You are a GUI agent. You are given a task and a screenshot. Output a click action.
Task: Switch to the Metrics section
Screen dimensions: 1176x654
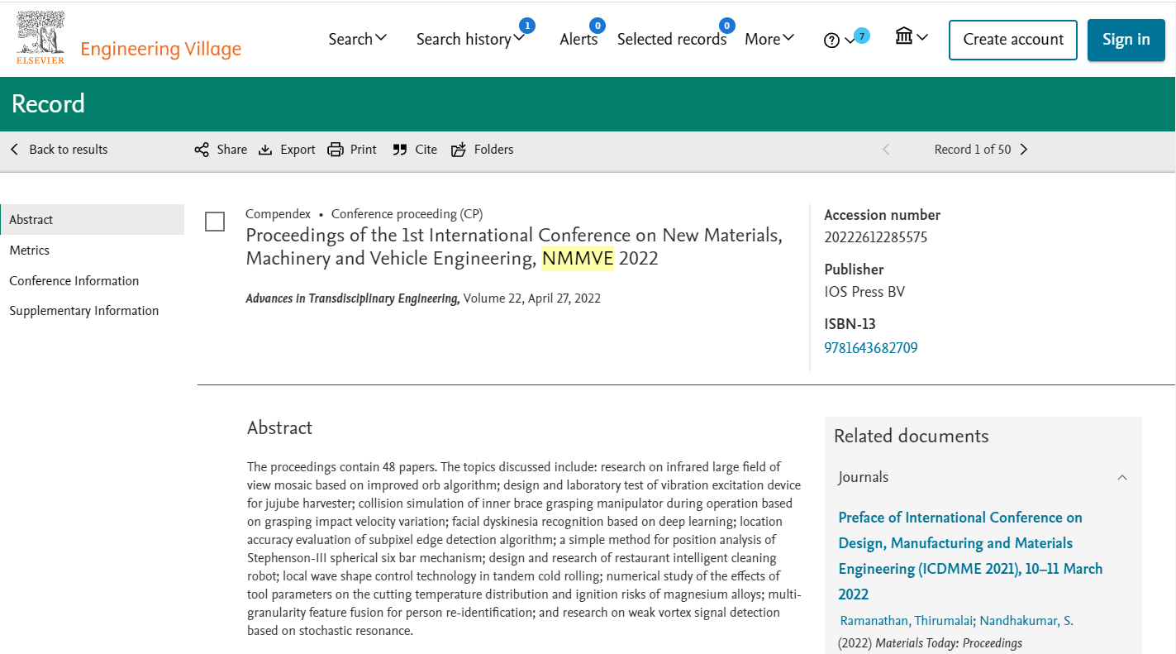[x=30, y=251]
